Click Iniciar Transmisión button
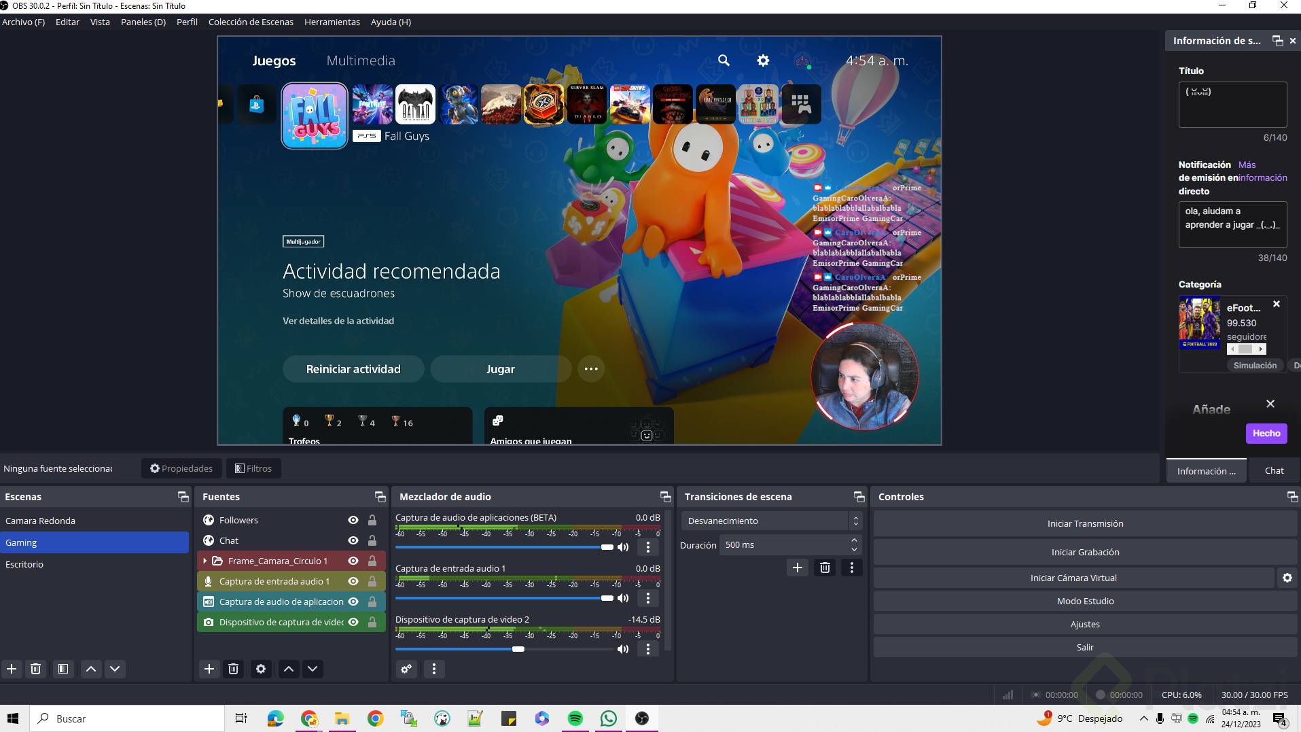1301x732 pixels. coord(1085,523)
